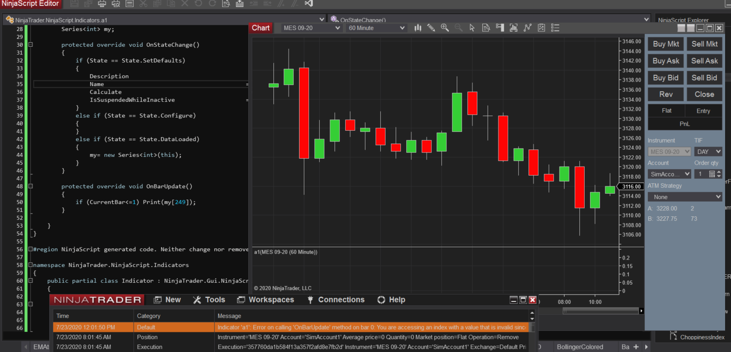Click the Print icon in NinjaScript Editor toolbar
Viewport: 731px width, 352px height.
(102, 3)
